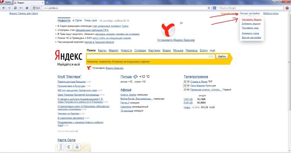Screen dimensions: 291x153
Task: Open the USD ЦБ exchange rate link
Action: (188, 99)
